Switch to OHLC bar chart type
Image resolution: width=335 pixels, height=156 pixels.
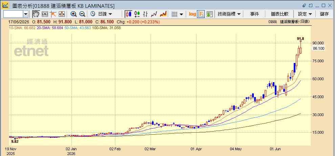tap(146, 14)
